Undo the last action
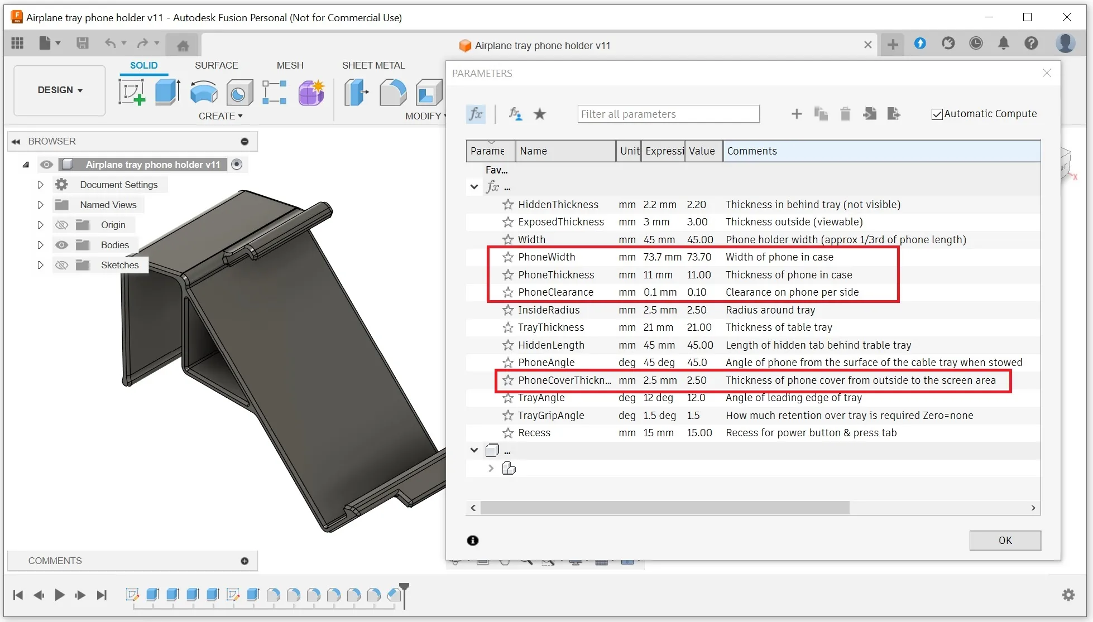 tap(111, 44)
